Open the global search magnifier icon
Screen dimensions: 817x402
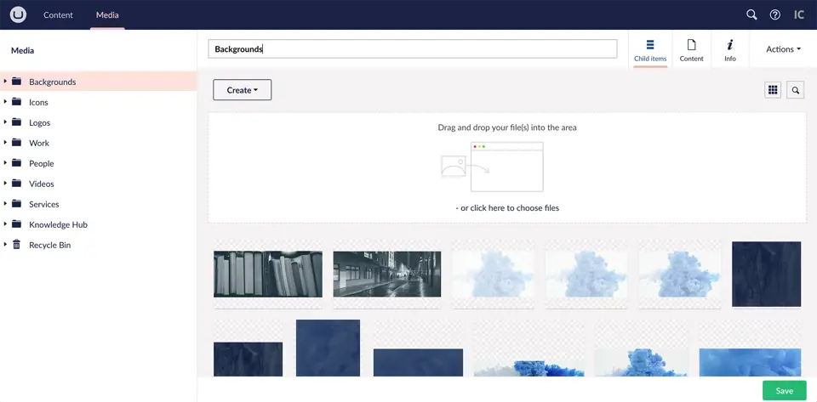pos(751,14)
